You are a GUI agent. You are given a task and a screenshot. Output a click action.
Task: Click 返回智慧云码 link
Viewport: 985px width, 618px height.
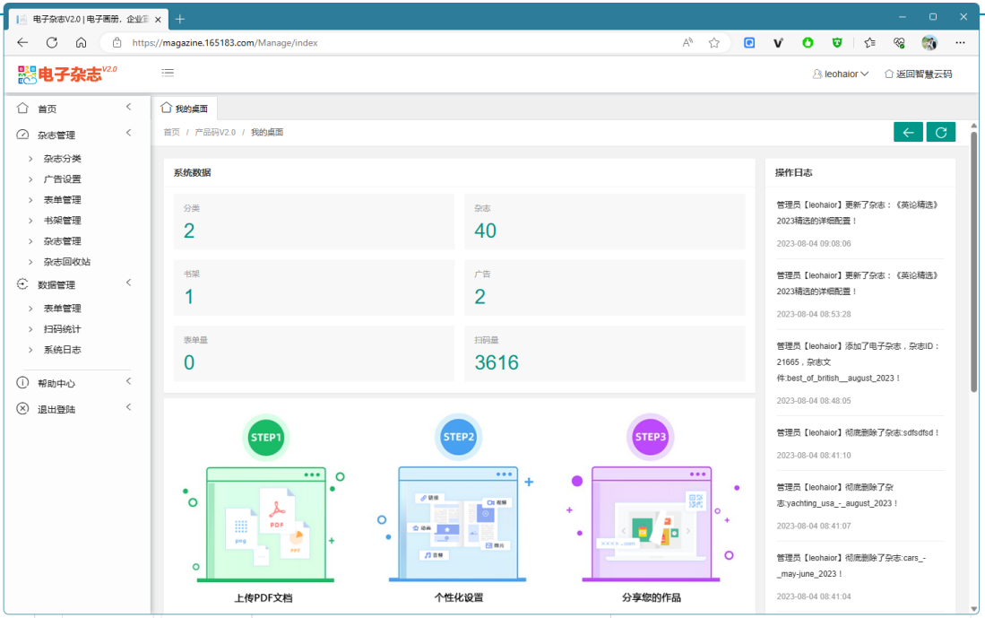tap(918, 74)
